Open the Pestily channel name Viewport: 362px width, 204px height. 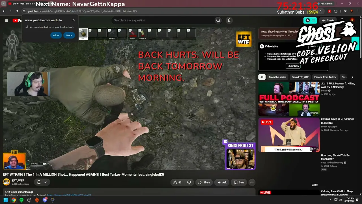[x=324, y=91]
